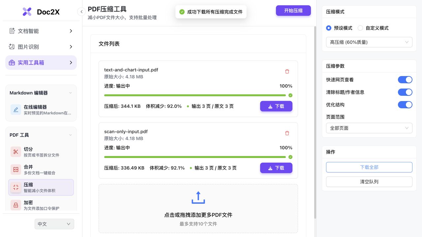The width and height of the screenshot is (422, 237).
Task: Click 开始压缩 button
Action: click(x=293, y=11)
